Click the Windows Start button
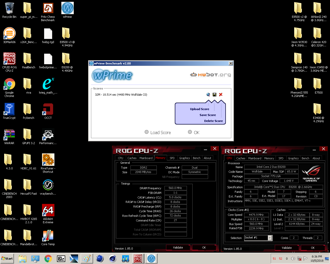 (7, 259)
